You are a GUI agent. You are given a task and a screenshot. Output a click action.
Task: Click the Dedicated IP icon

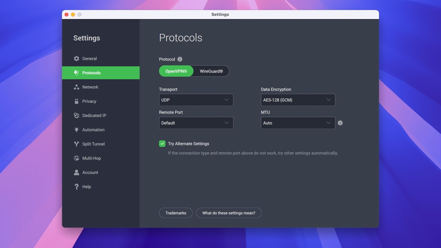(x=76, y=115)
